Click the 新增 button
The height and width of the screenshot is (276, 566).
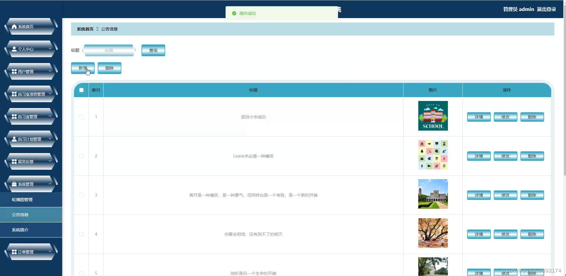(83, 68)
